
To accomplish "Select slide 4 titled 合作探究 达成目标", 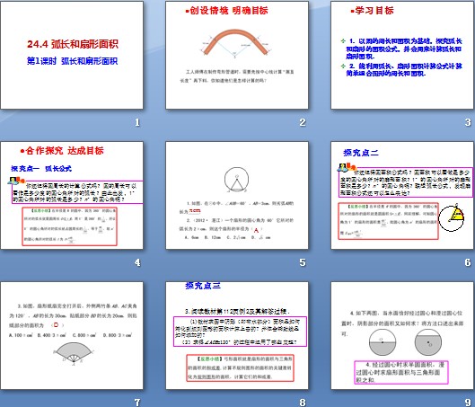I will pyautogui.click(x=72, y=196).
